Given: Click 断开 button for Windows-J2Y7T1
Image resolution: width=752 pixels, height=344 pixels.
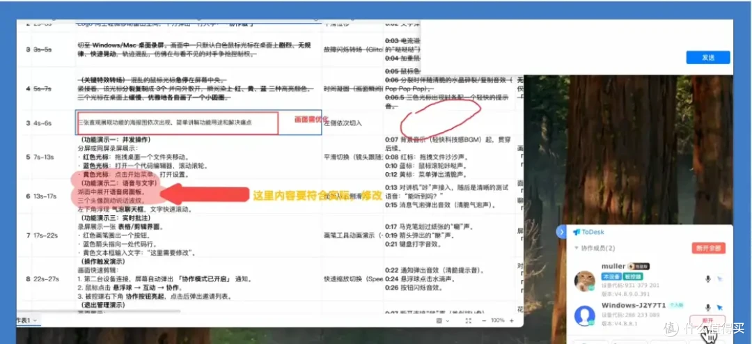Looking at the screenshot, I should [x=707, y=320].
